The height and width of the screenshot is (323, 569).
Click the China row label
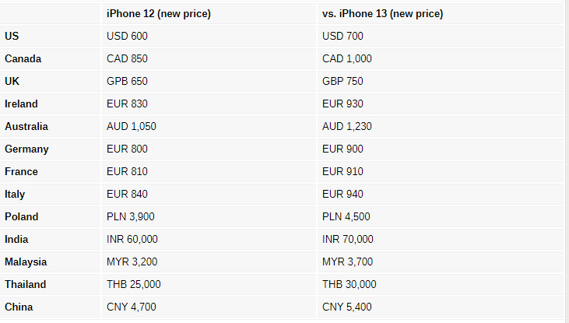coord(19,307)
